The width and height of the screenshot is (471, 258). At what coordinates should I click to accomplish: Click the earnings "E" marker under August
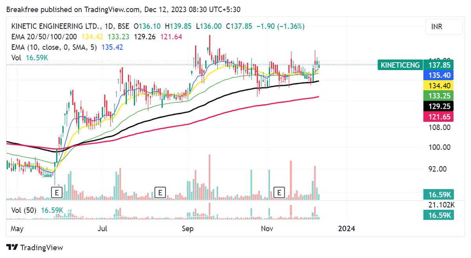pyautogui.click(x=160, y=192)
